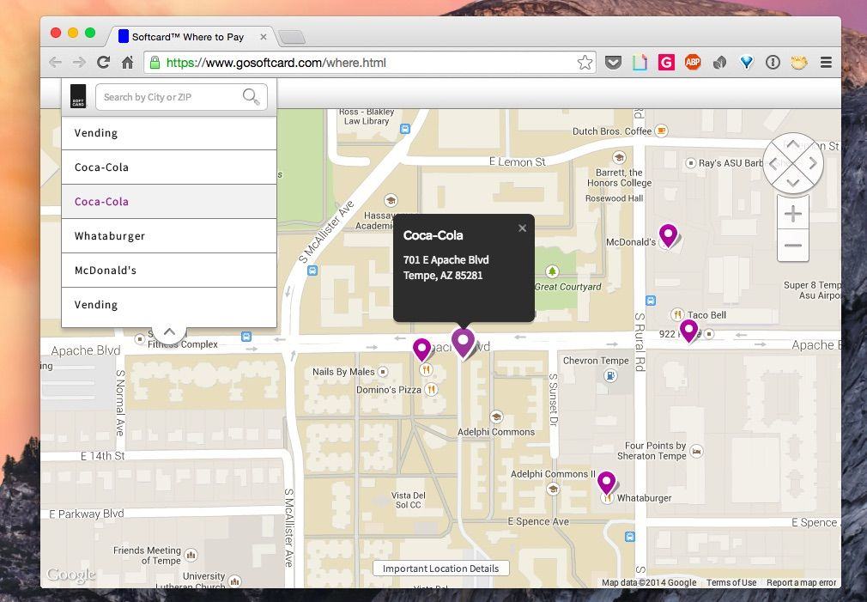Open the Pocket extension icon
The width and height of the screenshot is (867, 602).
(613, 63)
